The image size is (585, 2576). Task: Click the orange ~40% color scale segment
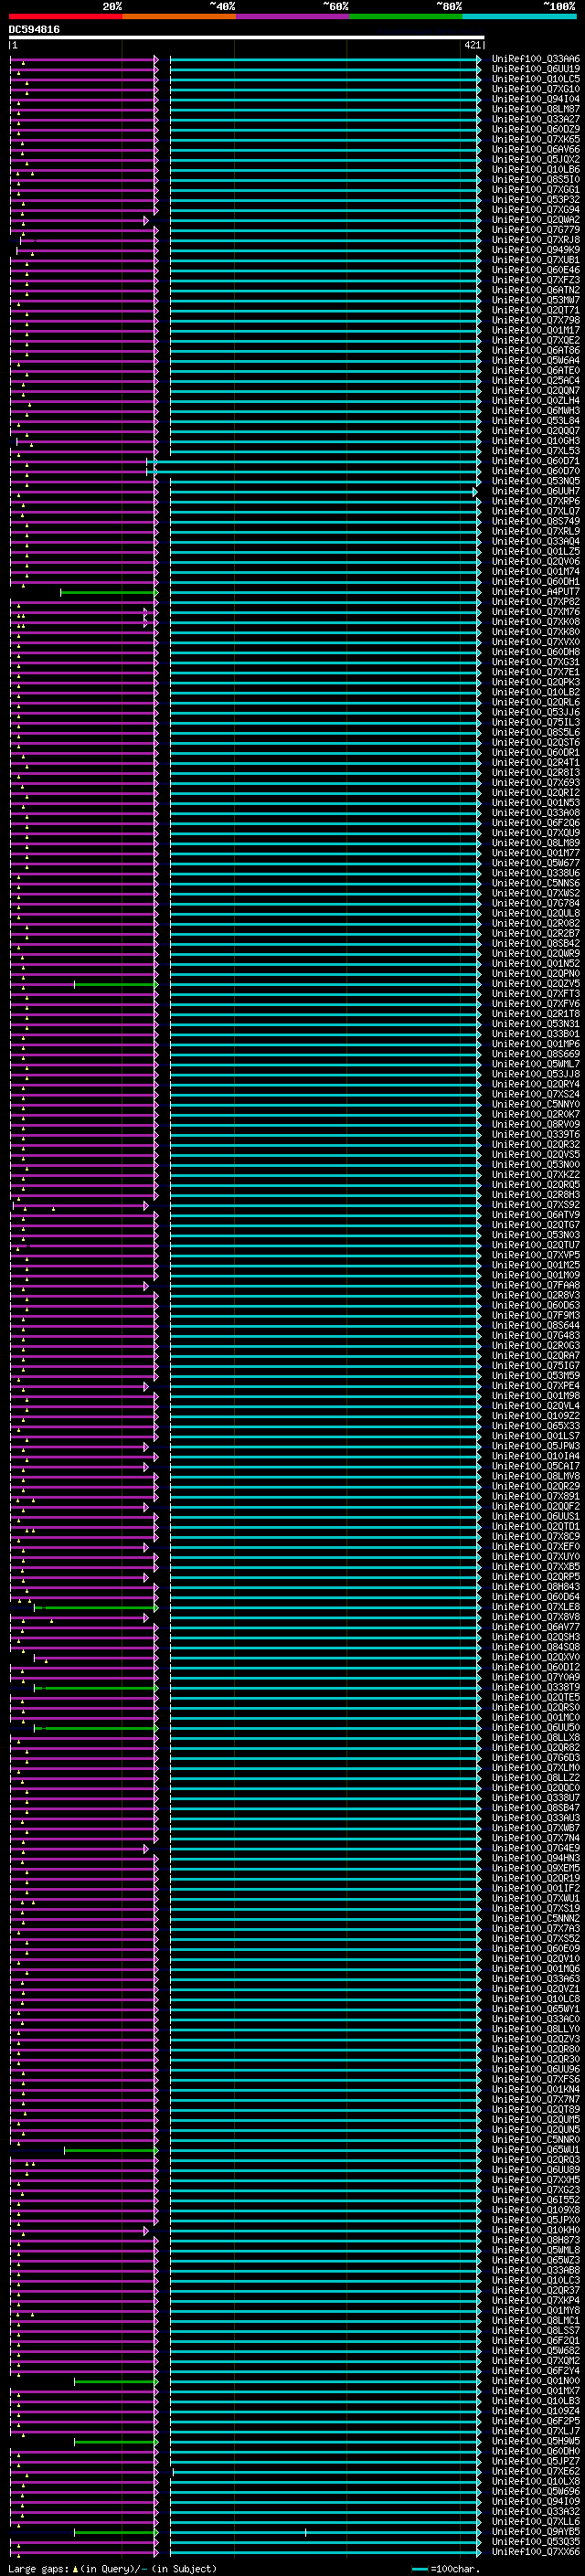point(179,16)
